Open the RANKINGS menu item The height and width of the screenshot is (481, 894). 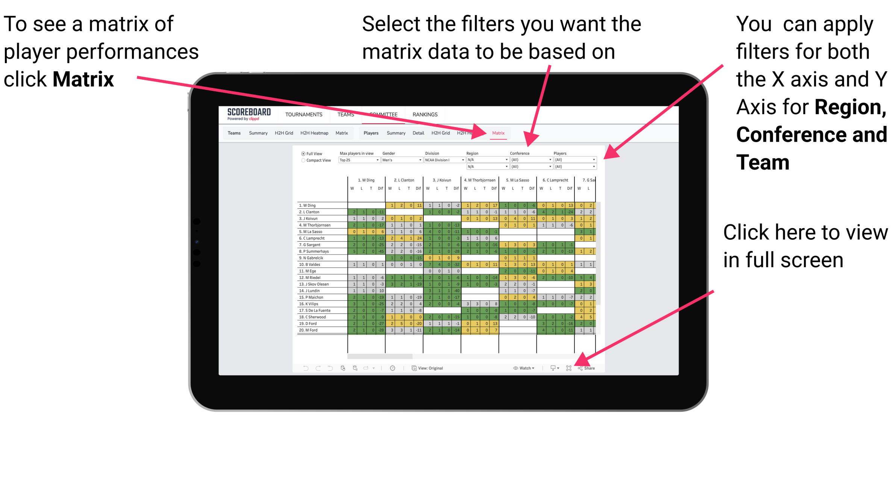pos(424,115)
